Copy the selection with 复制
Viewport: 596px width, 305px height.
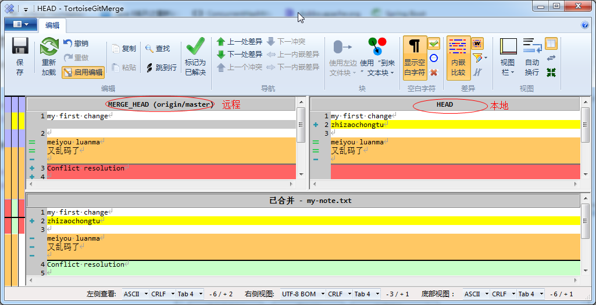124,49
